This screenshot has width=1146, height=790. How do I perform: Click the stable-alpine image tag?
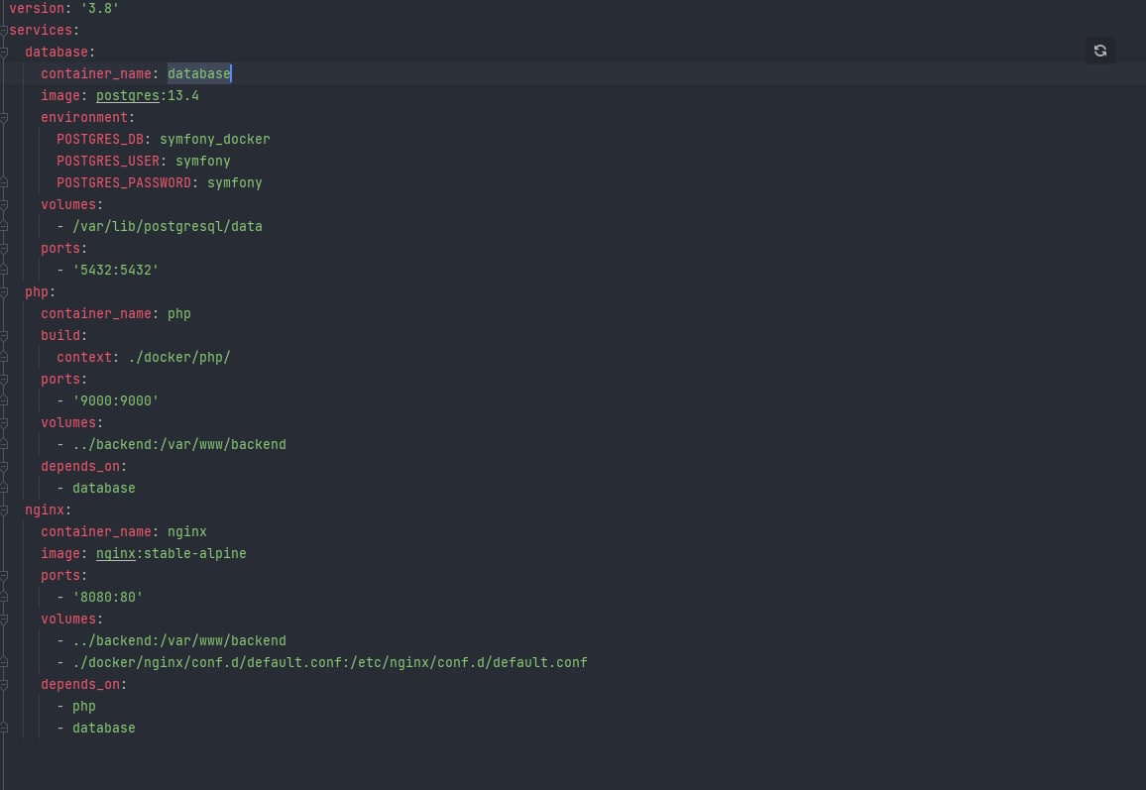click(195, 553)
